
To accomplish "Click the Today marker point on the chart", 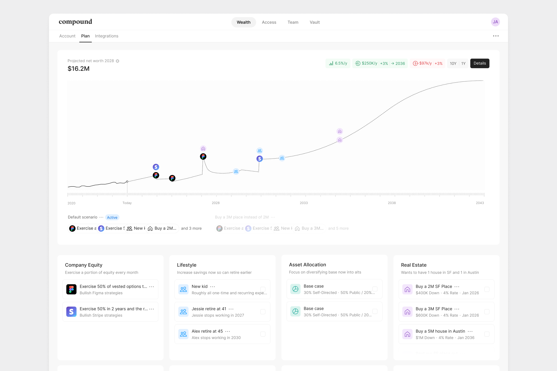I will tap(127, 181).
